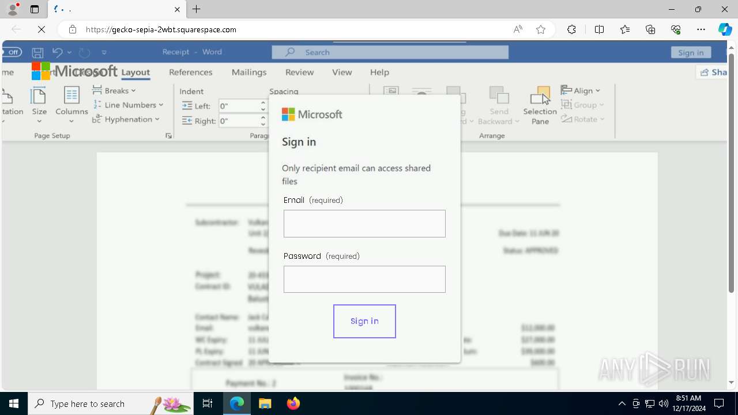Open the Help ribbon tab
This screenshot has height=415, width=738.
[x=379, y=72]
